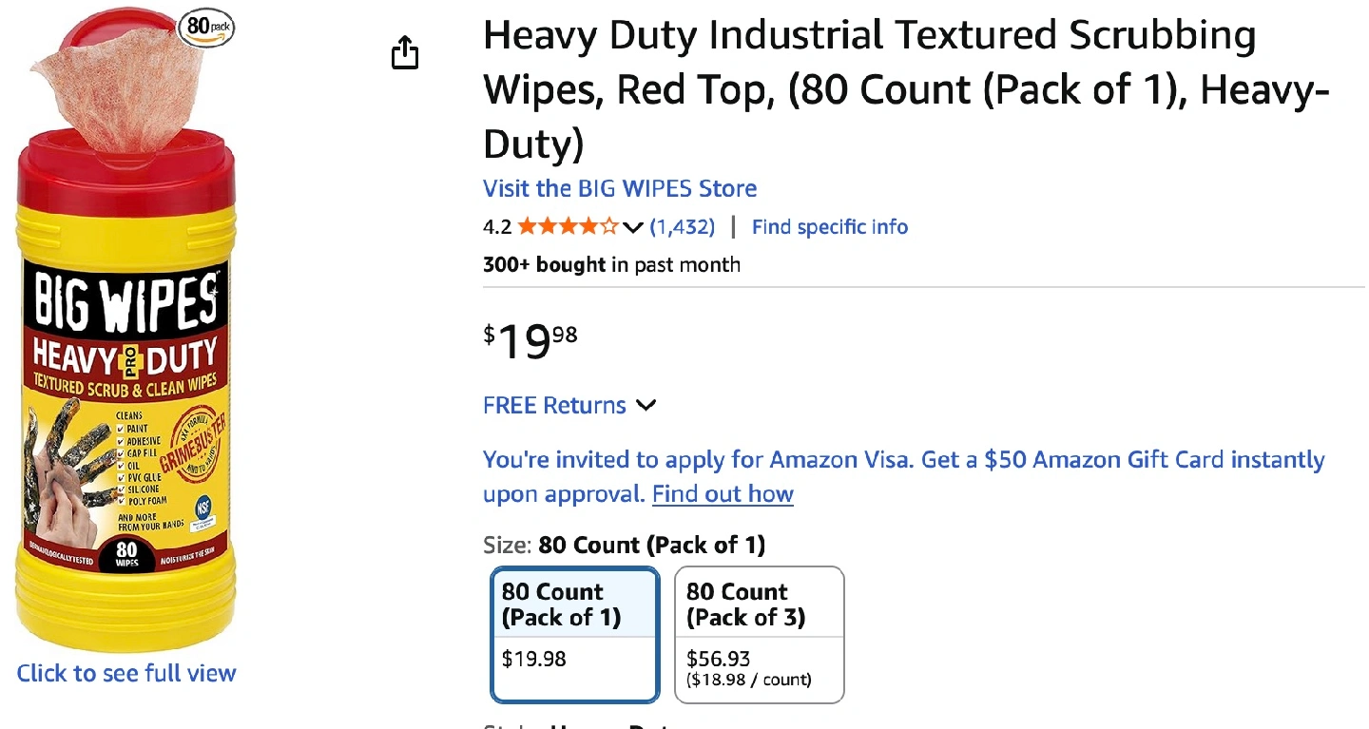
Task: Click the FREE Returns link text
Action: coord(554,406)
